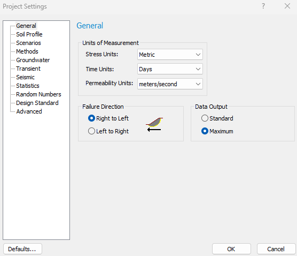297x256 pixels.
Task: Close the Project Settings window
Action: (287, 6)
